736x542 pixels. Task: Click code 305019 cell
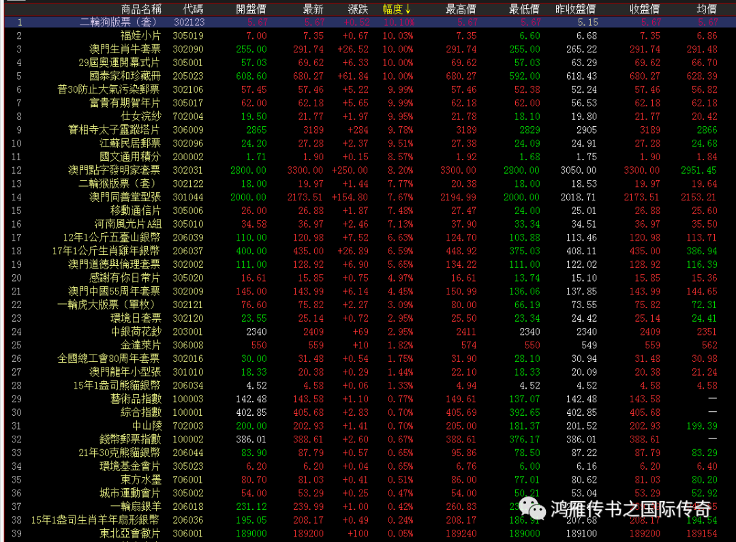point(188,35)
